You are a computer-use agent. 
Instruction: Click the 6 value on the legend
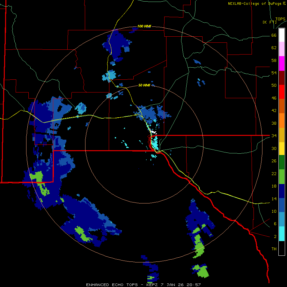[x=275, y=224]
